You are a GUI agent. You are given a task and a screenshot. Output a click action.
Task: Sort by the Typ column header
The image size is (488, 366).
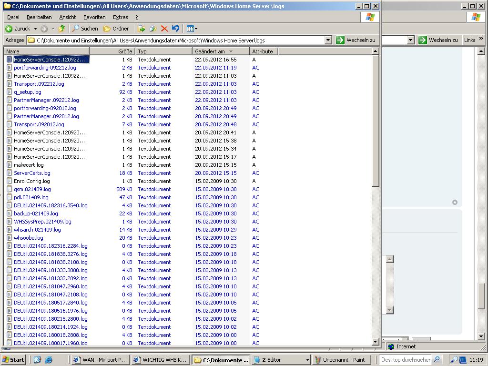(164, 51)
